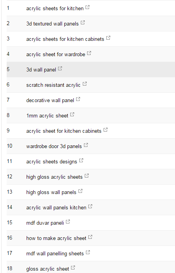Open external link icon next to 'acrylic sheet for wardrobe'
175x273 pixels.
click(89, 53)
